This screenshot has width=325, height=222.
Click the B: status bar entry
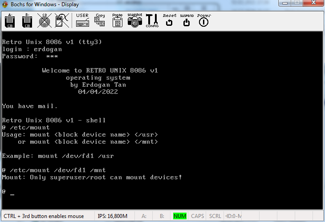162,216
